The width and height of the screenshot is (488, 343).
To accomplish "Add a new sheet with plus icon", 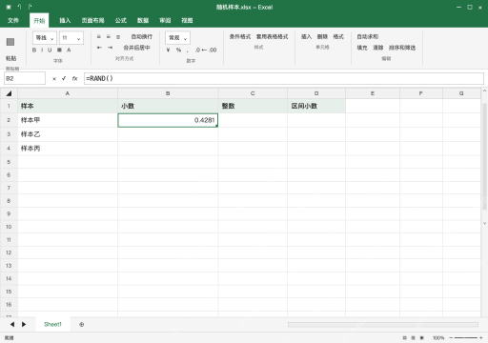I will point(82,324).
